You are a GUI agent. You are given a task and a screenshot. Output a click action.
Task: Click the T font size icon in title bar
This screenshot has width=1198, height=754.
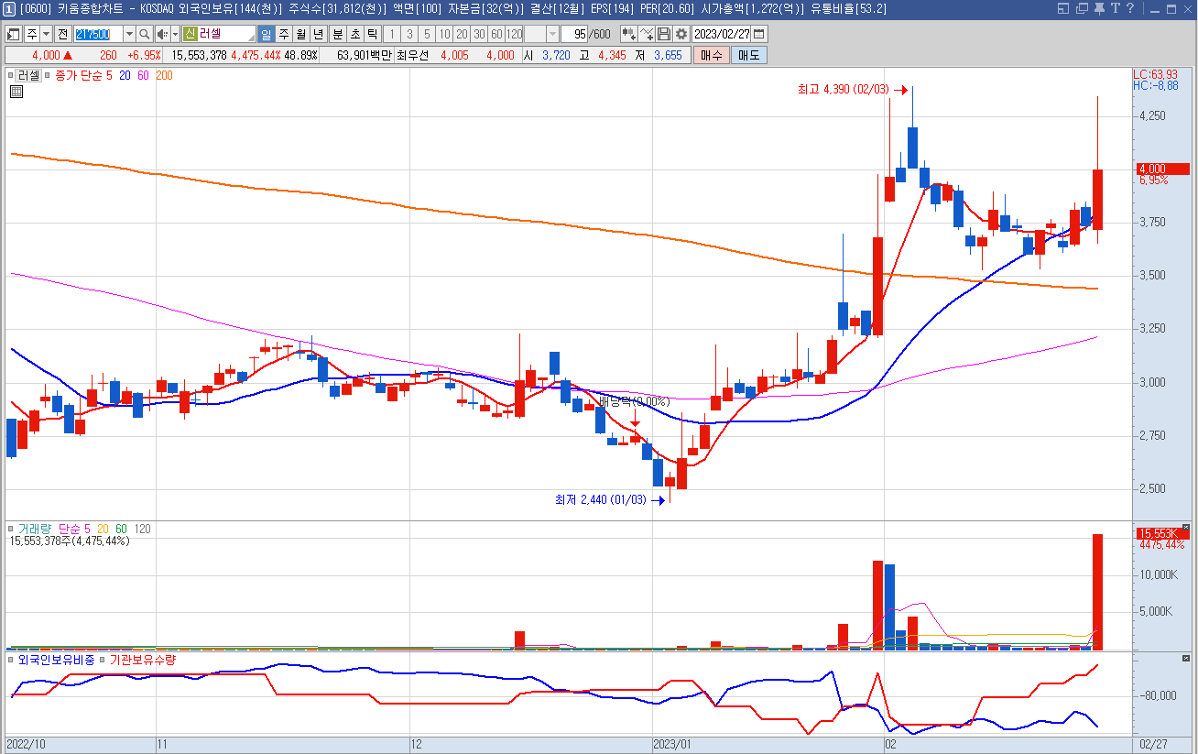1115,8
